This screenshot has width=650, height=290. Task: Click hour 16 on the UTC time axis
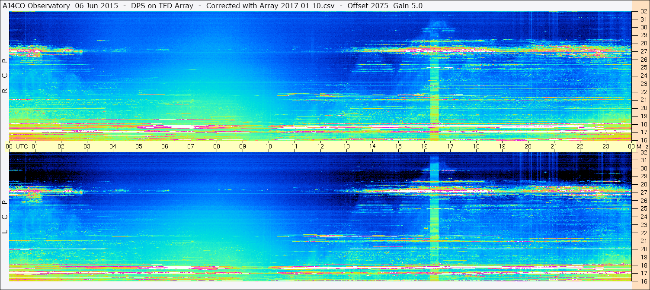point(424,146)
